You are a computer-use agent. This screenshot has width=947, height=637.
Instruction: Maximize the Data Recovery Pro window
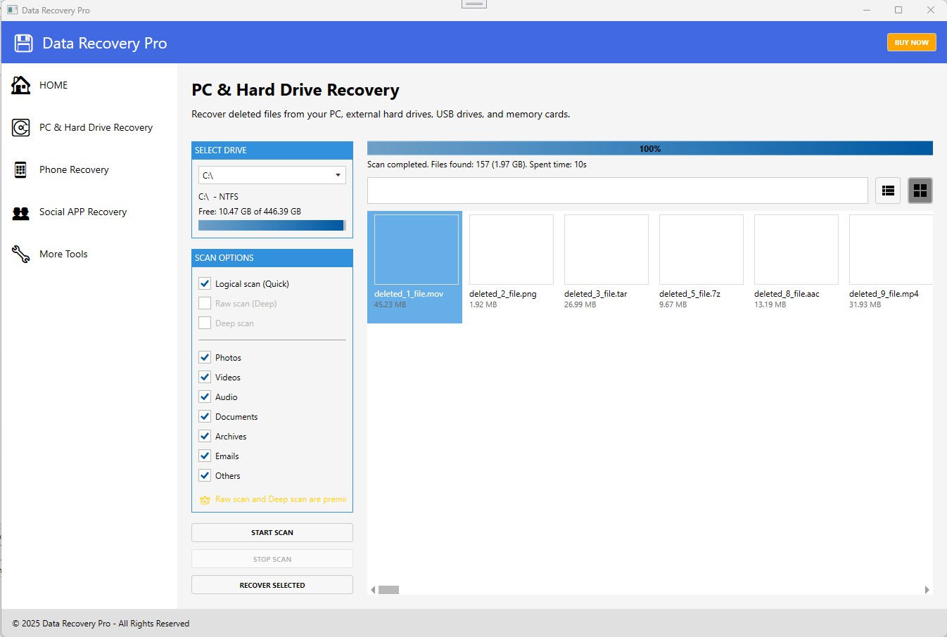click(x=898, y=10)
